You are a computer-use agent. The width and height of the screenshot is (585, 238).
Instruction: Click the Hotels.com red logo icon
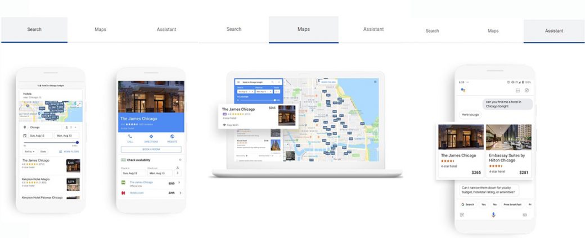(x=123, y=193)
